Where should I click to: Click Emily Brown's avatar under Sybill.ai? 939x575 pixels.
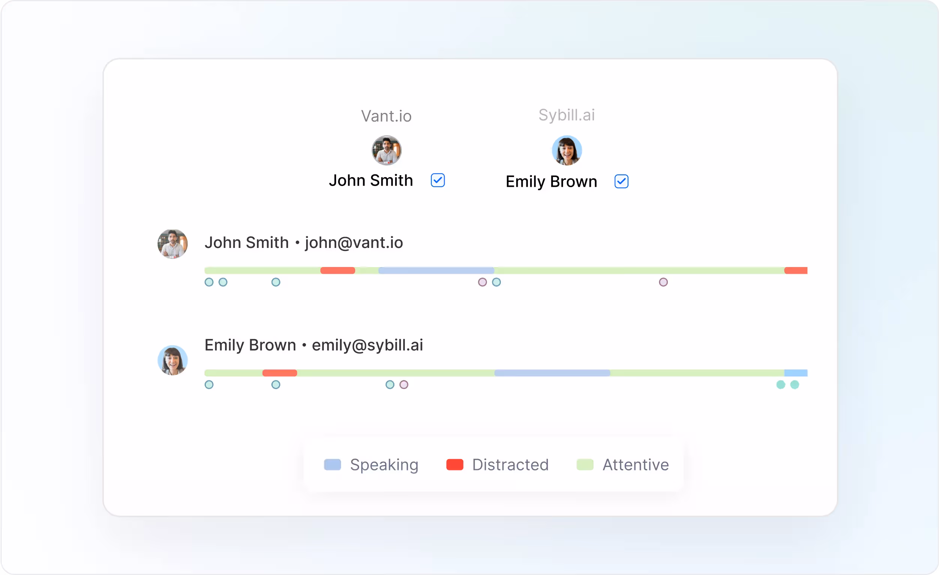click(x=567, y=150)
